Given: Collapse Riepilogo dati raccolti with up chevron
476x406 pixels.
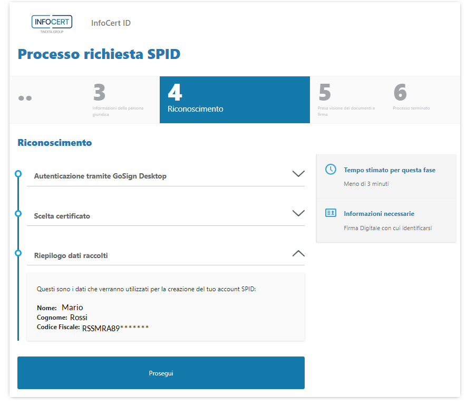Looking at the screenshot, I should pos(298,253).
